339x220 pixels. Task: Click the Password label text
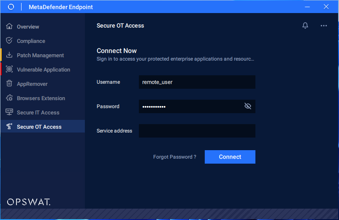tap(108, 106)
